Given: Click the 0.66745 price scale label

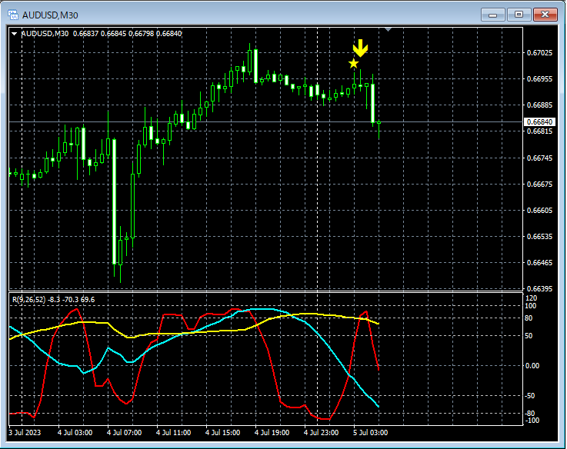Looking at the screenshot, I should [539, 158].
